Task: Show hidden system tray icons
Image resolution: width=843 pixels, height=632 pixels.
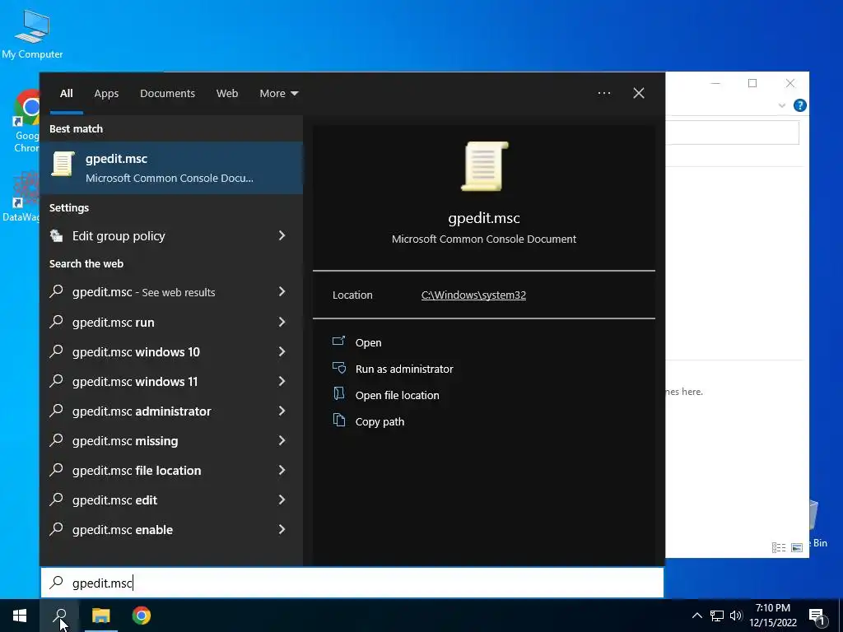Action: click(696, 616)
